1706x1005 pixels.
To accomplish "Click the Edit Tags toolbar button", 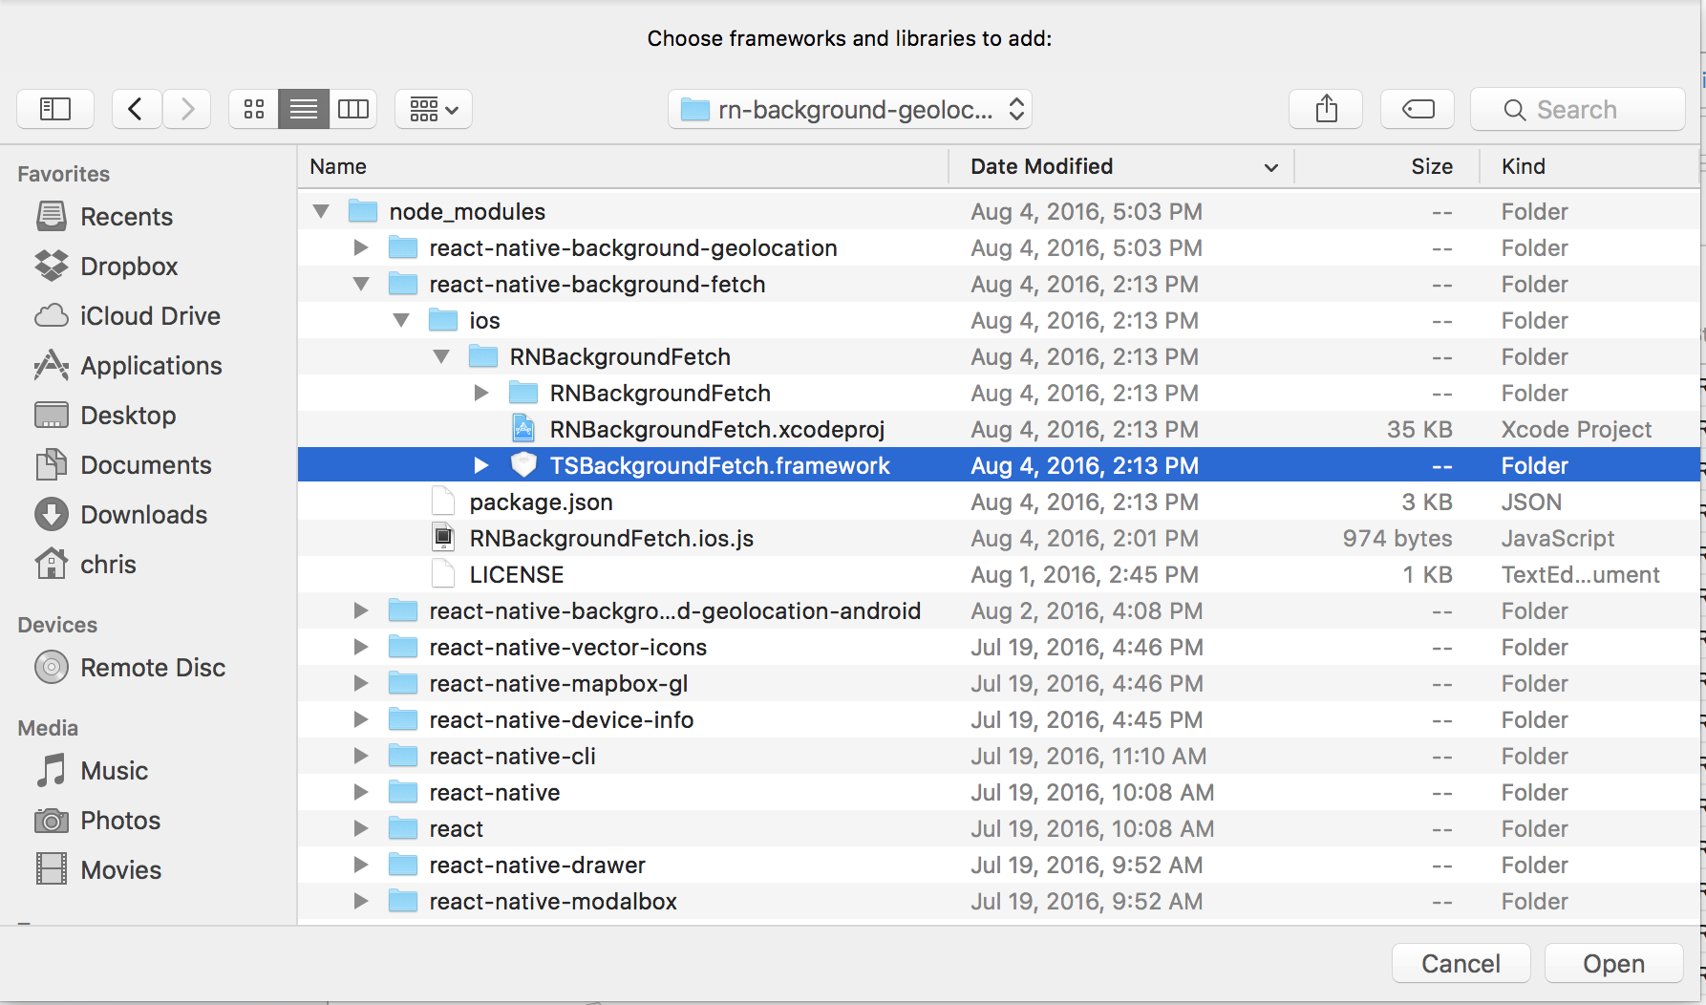I will click(x=1418, y=109).
